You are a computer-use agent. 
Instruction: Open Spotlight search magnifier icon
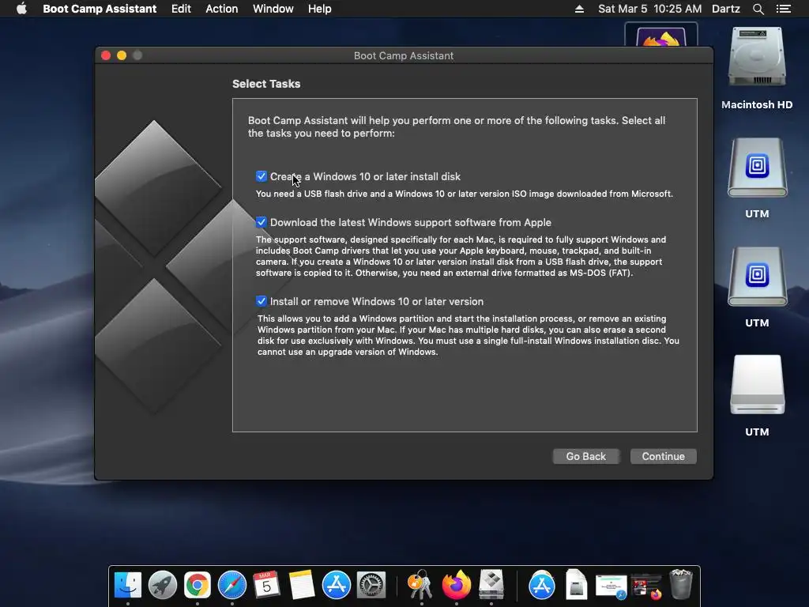[x=758, y=9]
